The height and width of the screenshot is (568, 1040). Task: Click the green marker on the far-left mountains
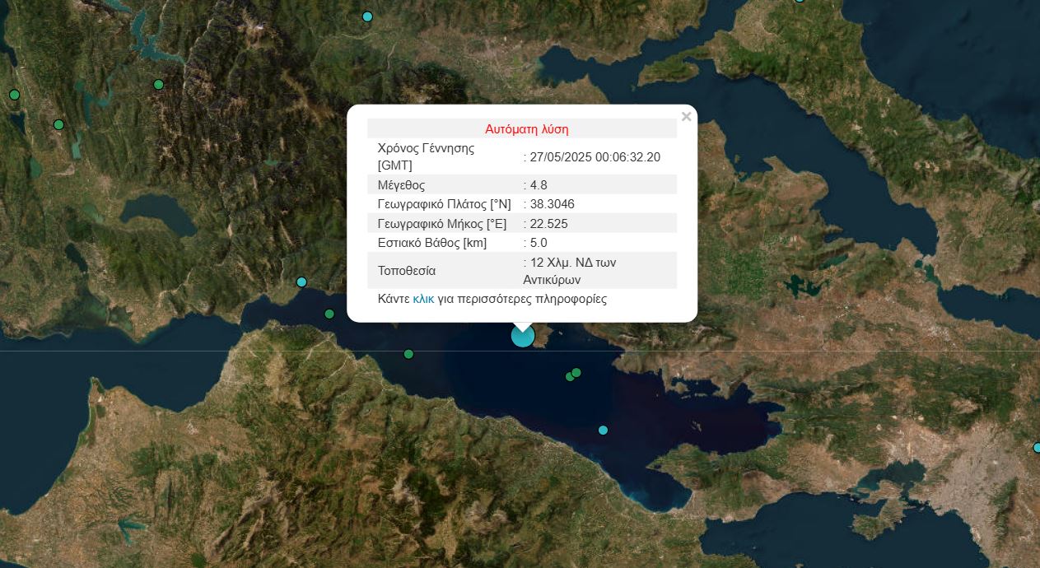(14, 95)
